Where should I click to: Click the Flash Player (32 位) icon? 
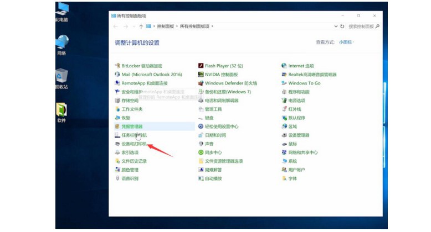point(201,66)
